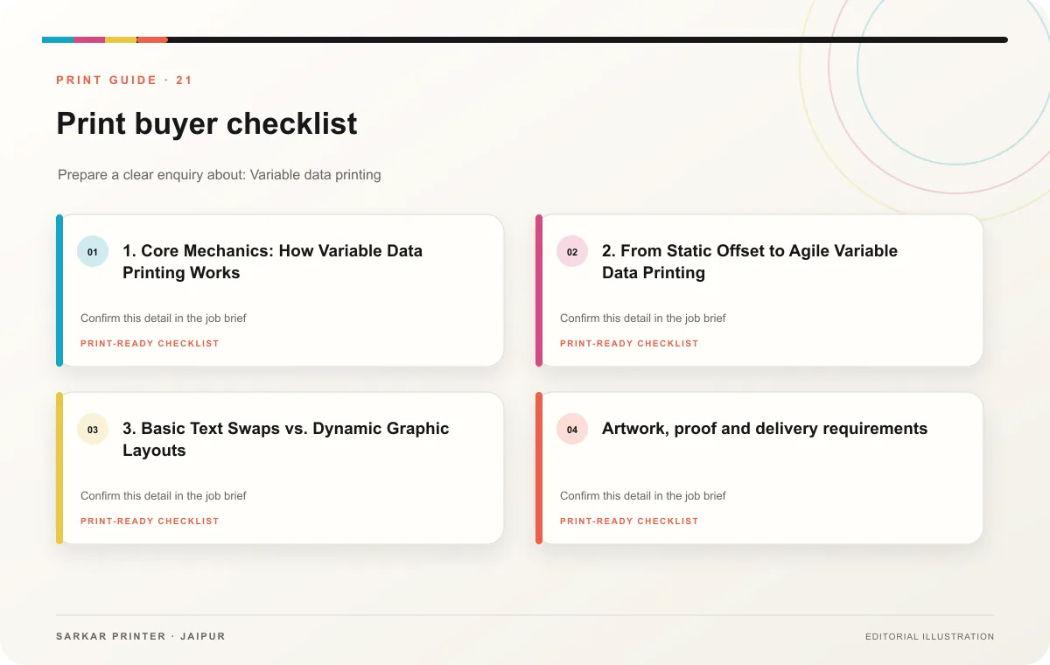Screen dimensions: 1050x665
Task: Click the 01 number badge
Action: tap(93, 252)
